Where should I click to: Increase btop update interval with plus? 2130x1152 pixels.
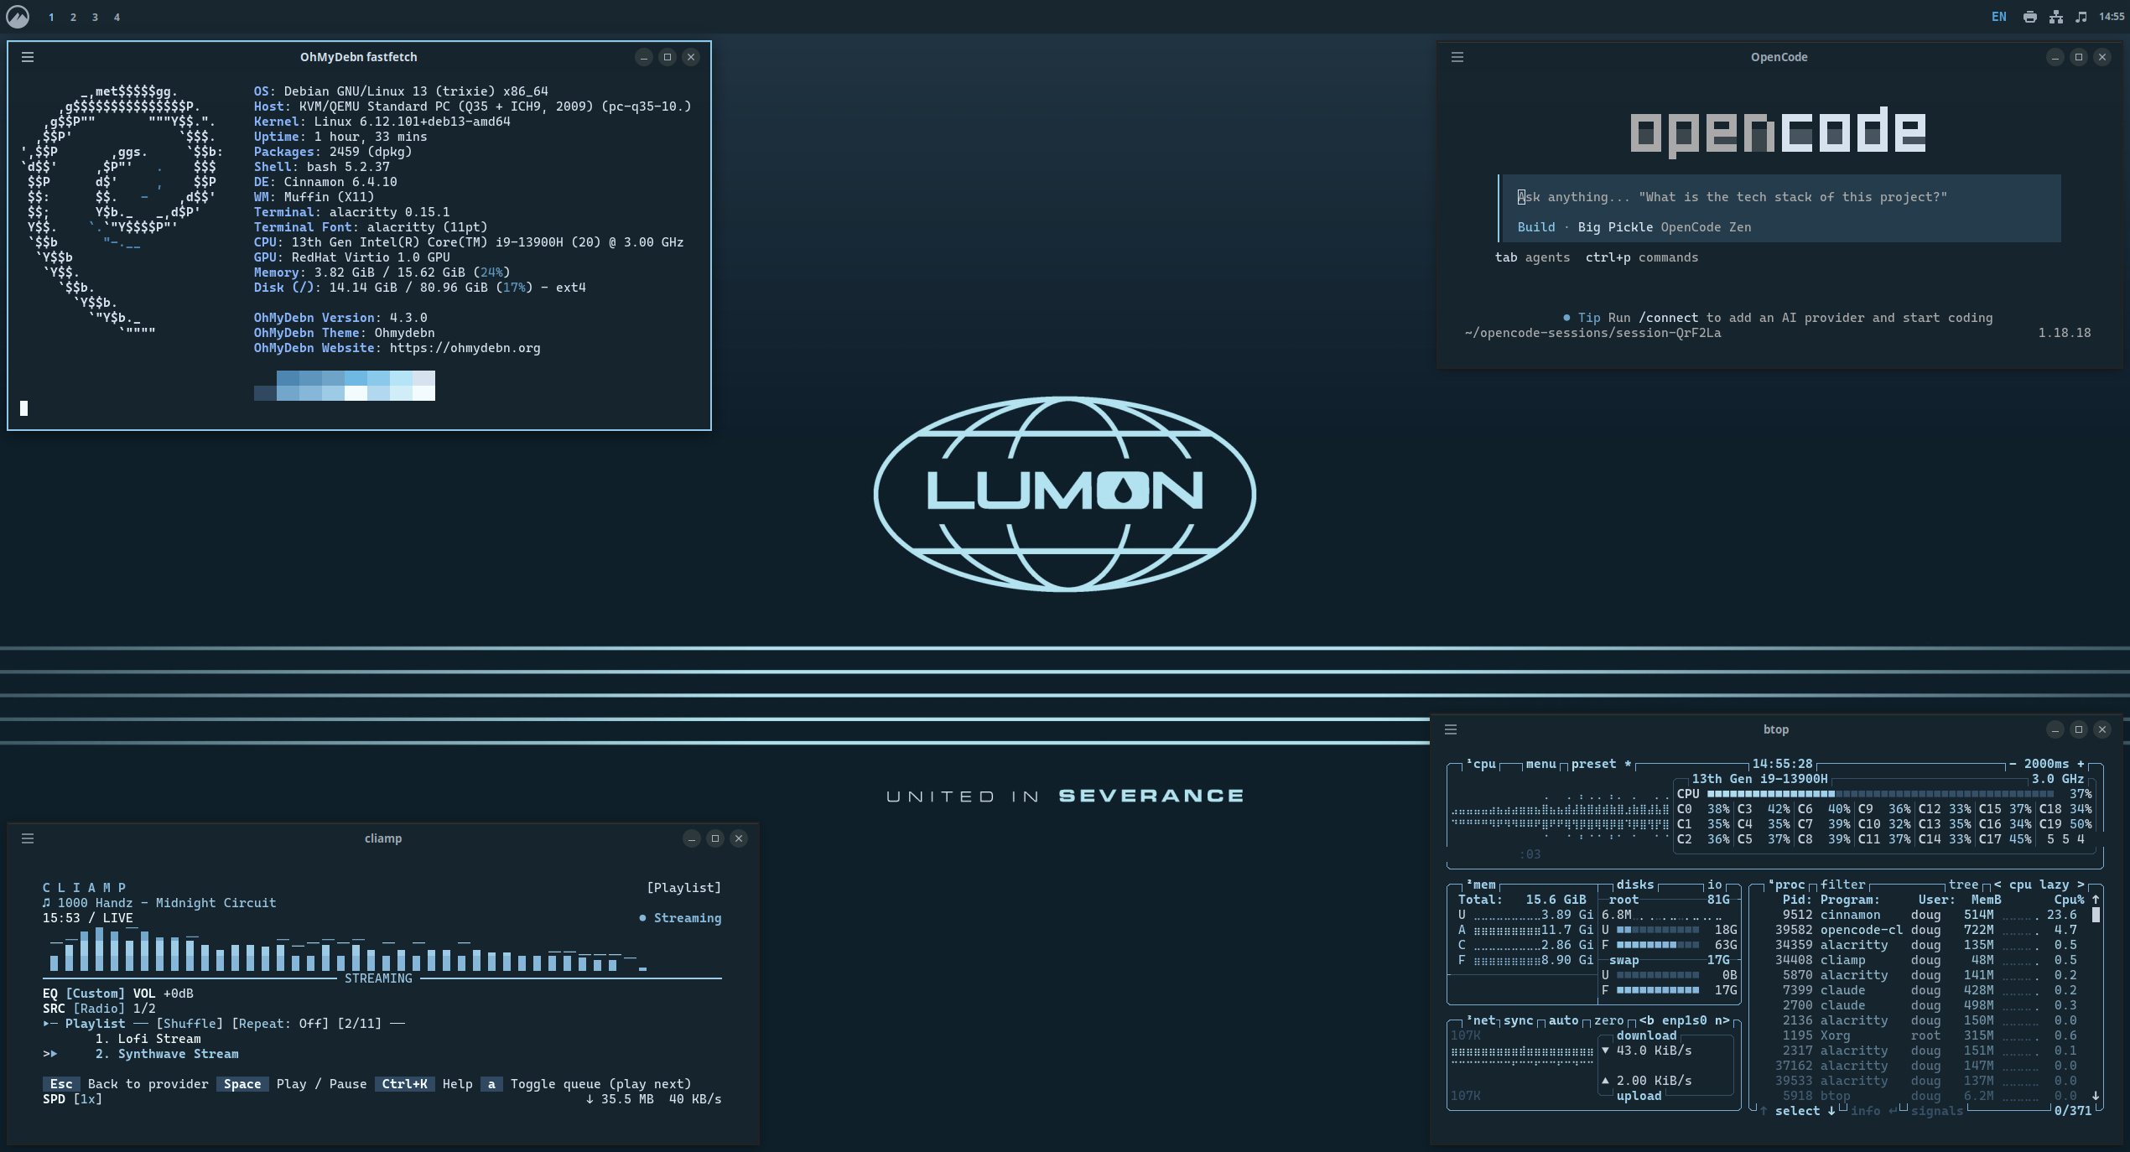click(2081, 764)
